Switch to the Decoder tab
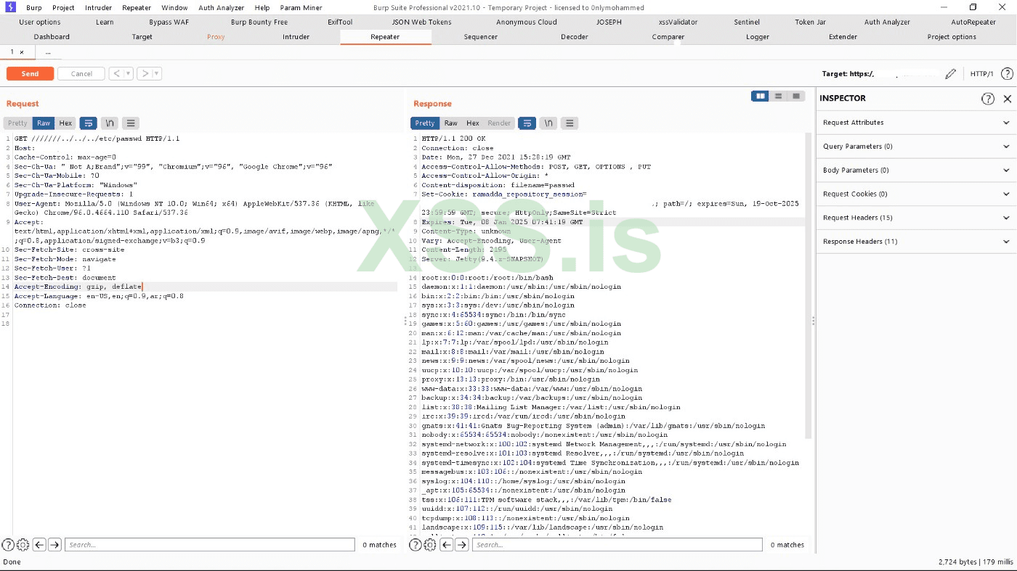This screenshot has width=1017, height=571. [574, 37]
